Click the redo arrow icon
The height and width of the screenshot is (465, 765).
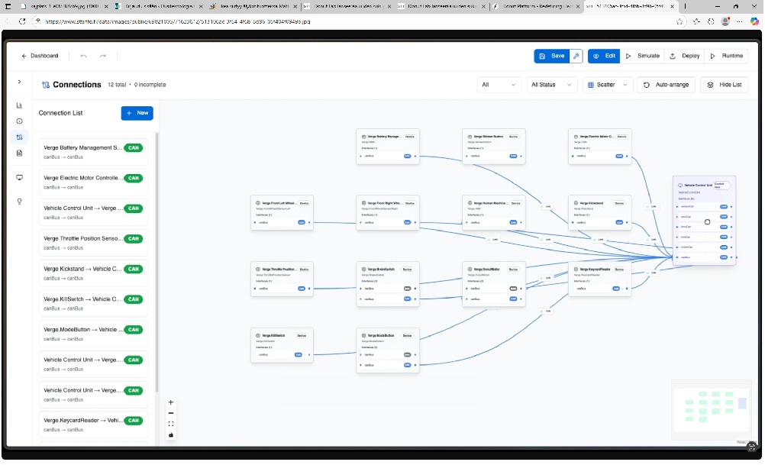(103, 56)
